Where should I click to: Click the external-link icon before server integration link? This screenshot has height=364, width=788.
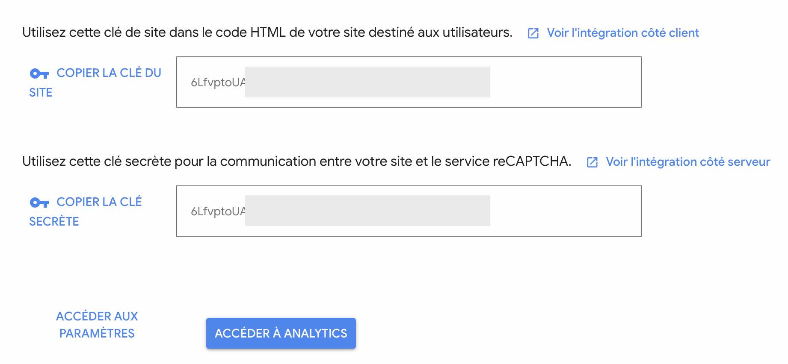[593, 162]
